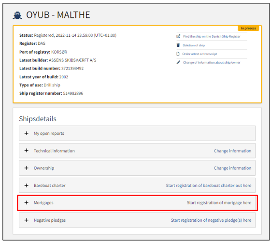Click Change information in the Ownership row
This screenshot has width=272, height=242.
(x=232, y=168)
